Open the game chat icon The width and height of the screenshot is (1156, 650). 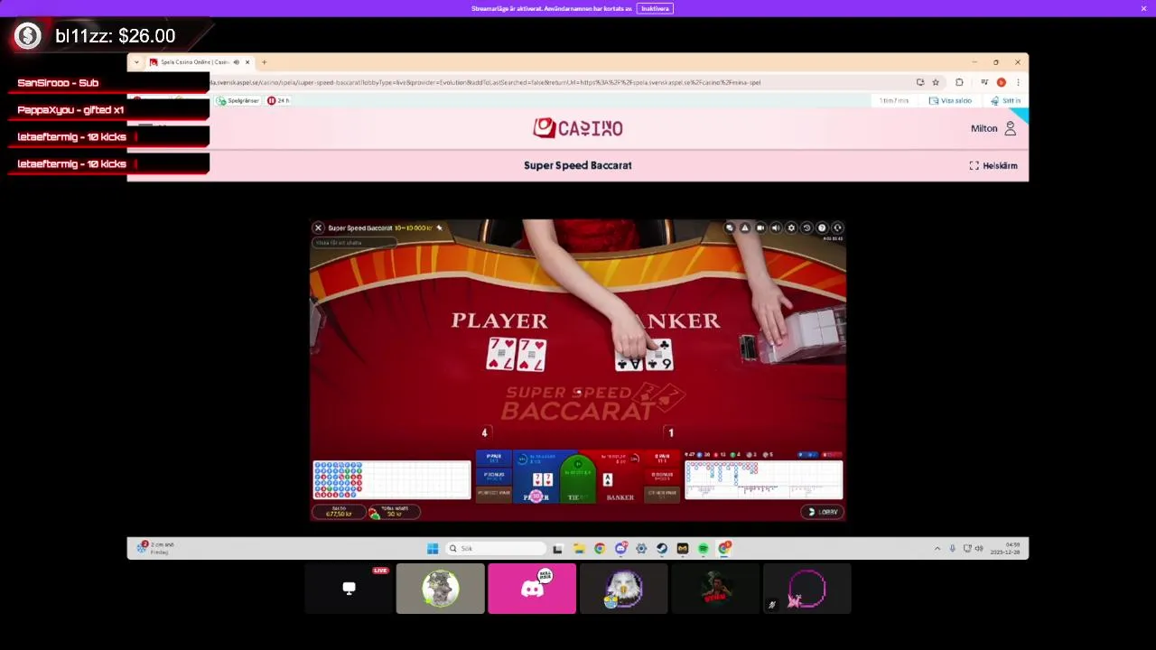pos(730,228)
